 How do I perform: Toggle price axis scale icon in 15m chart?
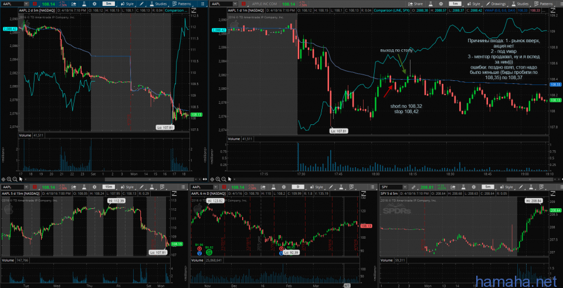tap(175, 193)
